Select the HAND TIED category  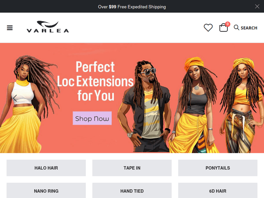pos(132,191)
